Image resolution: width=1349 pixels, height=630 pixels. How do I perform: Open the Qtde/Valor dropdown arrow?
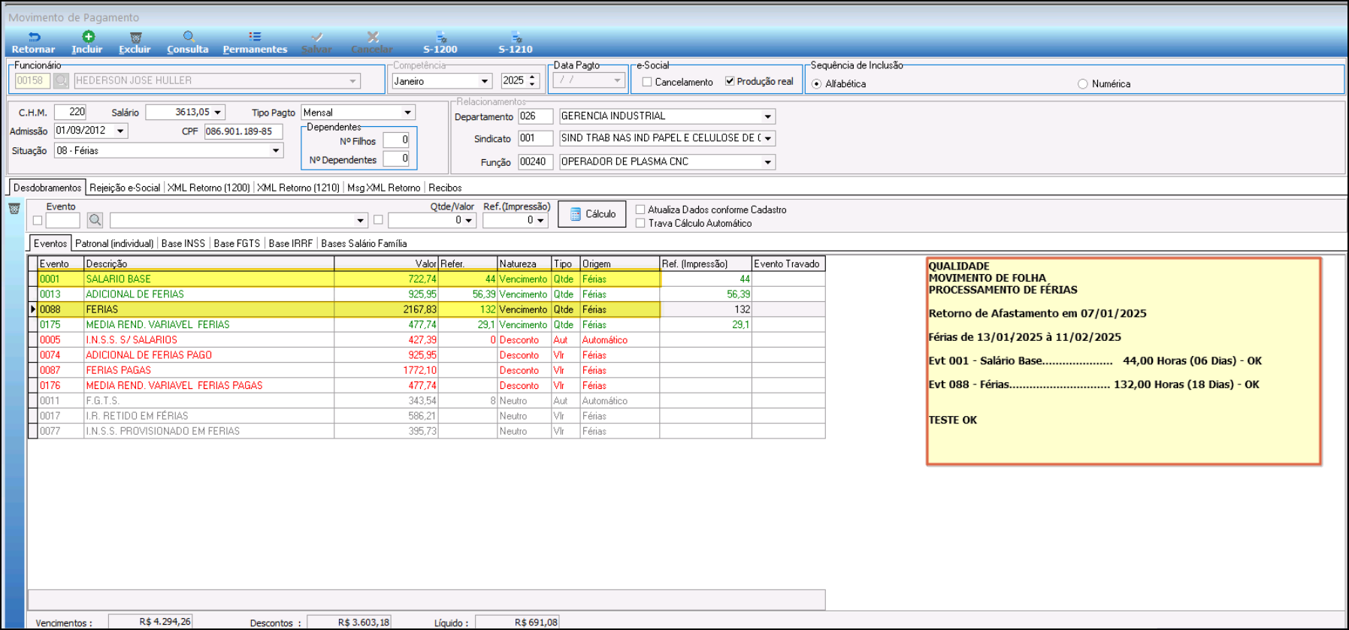(x=468, y=221)
